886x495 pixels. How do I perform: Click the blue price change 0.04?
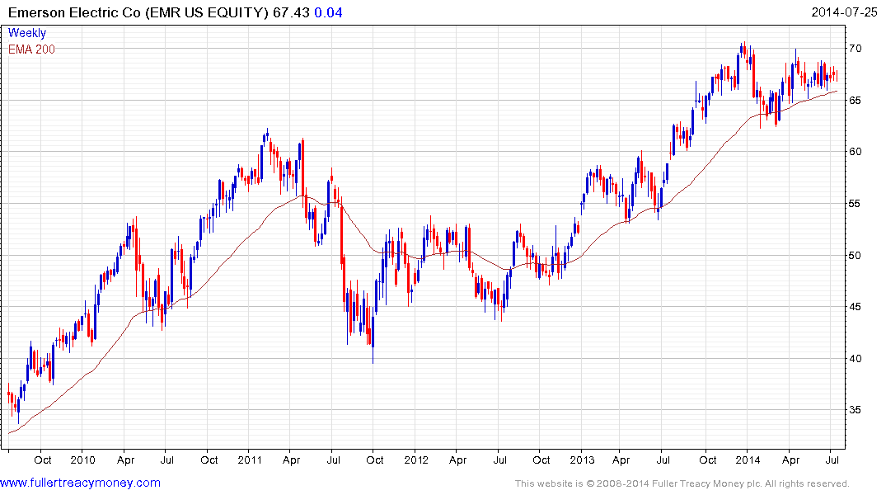pyautogui.click(x=328, y=12)
